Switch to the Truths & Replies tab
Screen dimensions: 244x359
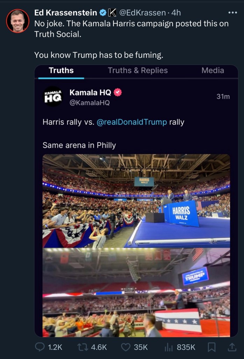tap(138, 70)
